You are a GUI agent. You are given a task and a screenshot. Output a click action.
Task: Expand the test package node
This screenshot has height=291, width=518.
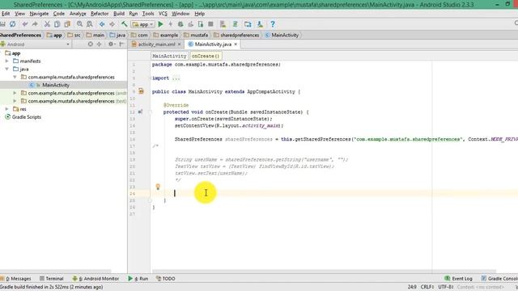coord(15,101)
